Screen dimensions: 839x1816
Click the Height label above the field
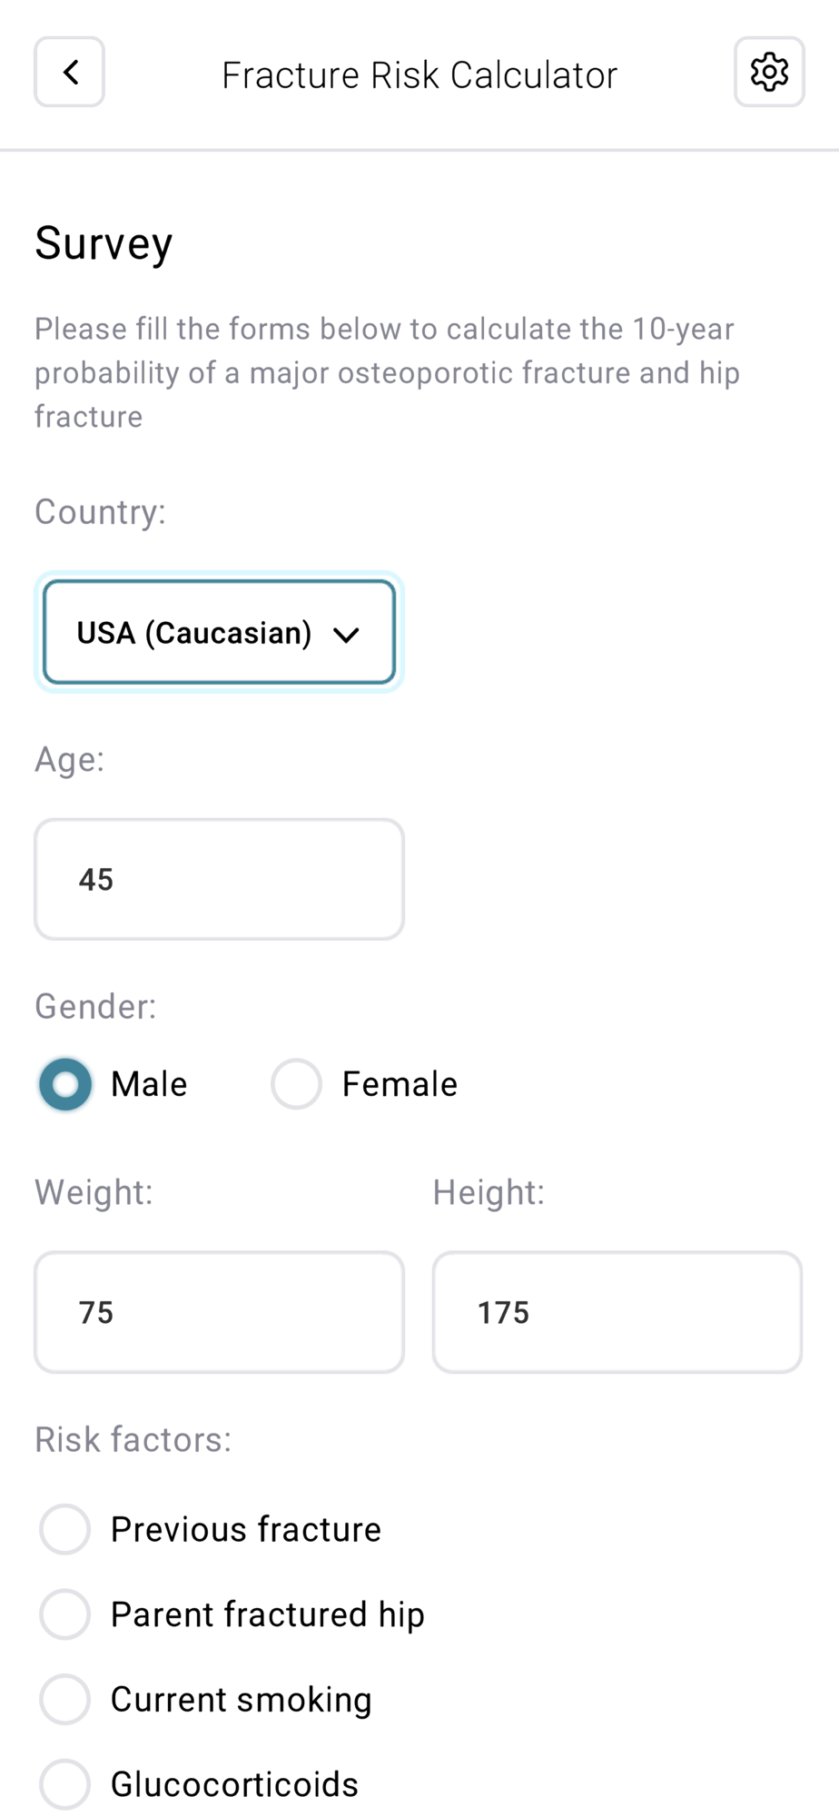(x=489, y=1193)
